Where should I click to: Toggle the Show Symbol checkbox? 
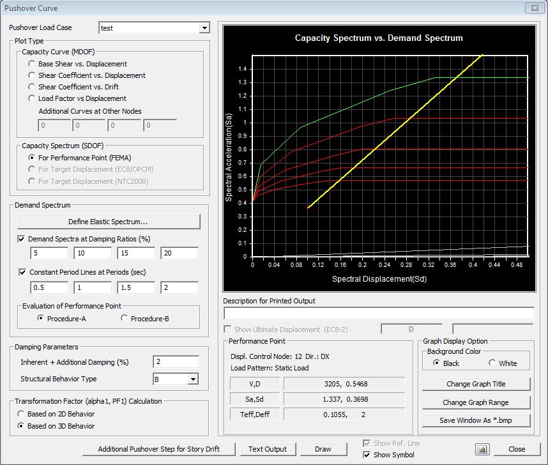(367, 455)
